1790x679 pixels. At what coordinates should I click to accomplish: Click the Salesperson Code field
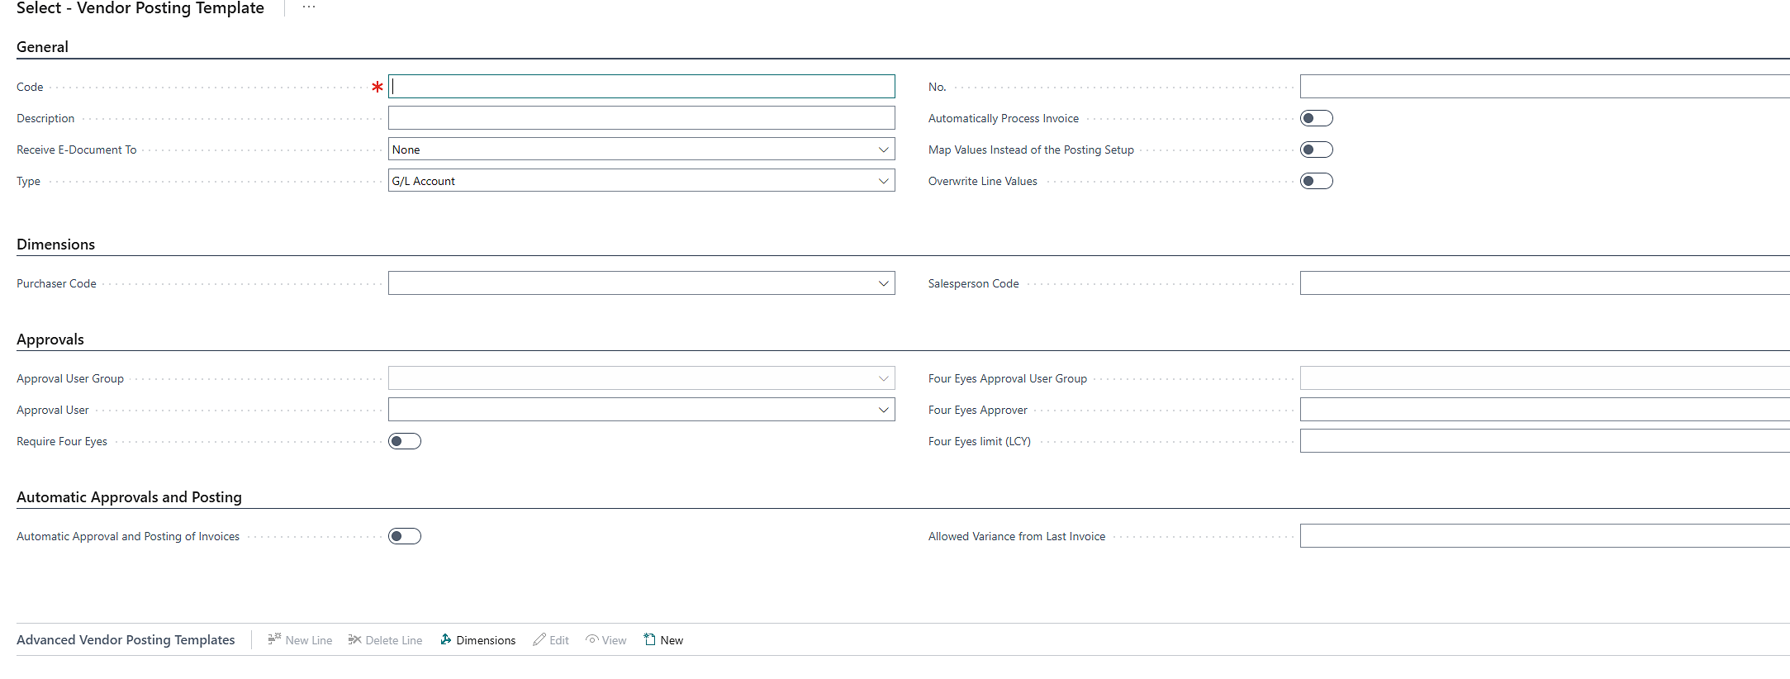pyautogui.click(x=1545, y=283)
